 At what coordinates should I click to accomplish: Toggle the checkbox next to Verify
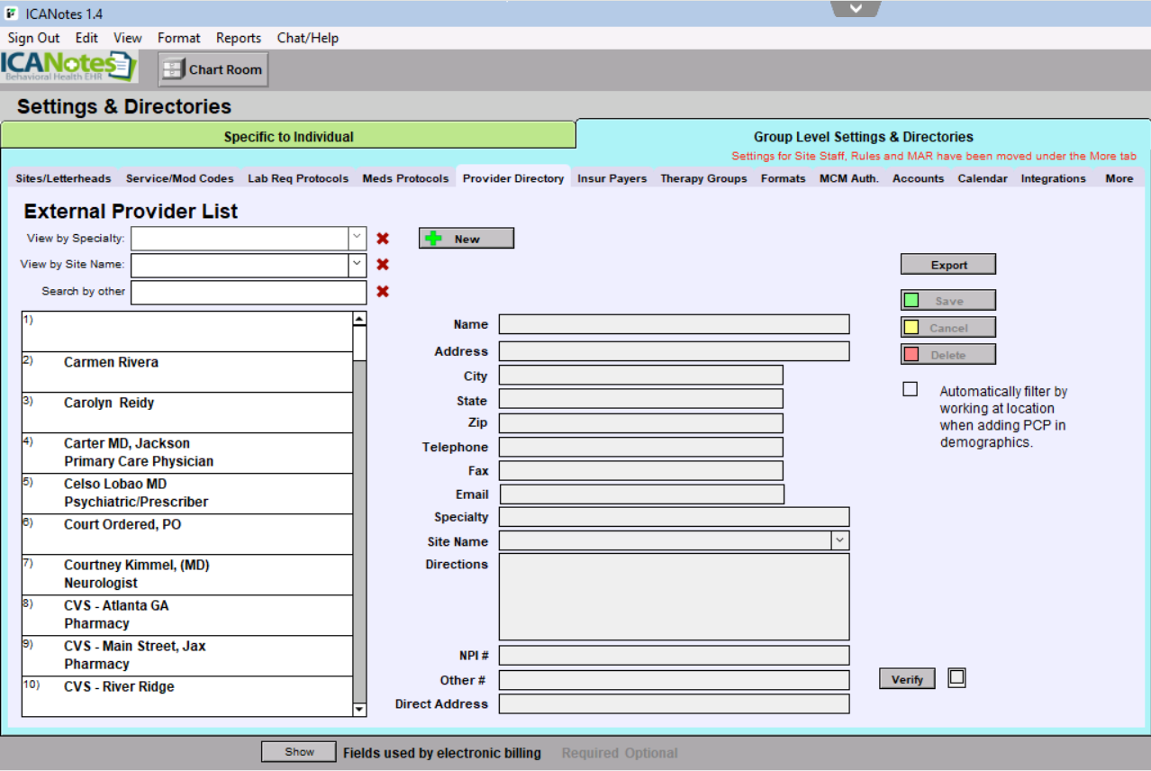[956, 678]
